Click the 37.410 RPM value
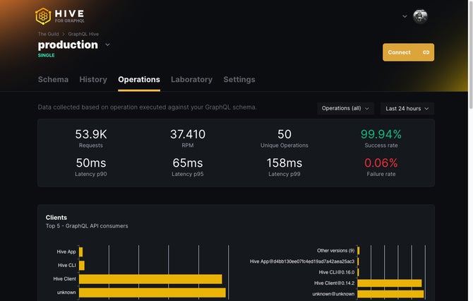This screenshot has width=473, height=301. click(188, 134)
